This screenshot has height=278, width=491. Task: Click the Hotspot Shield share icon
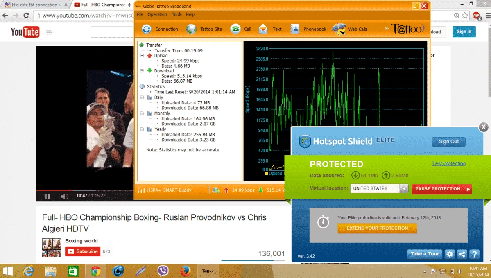(462, 254)
